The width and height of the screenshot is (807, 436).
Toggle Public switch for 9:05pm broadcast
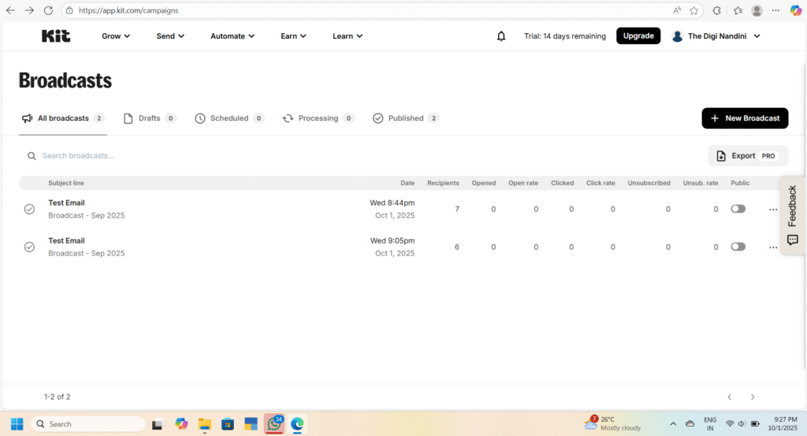(738, 247)
